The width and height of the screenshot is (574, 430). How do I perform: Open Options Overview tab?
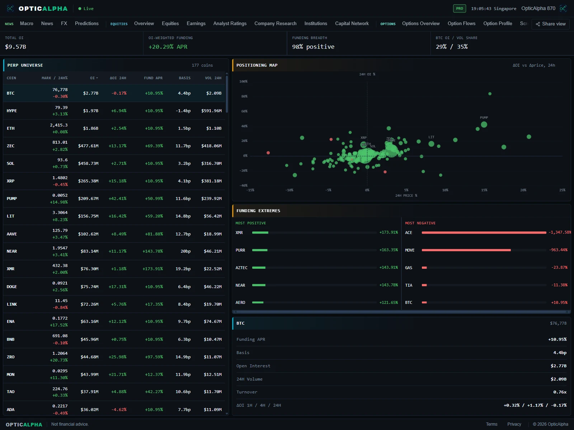[421, 24]
